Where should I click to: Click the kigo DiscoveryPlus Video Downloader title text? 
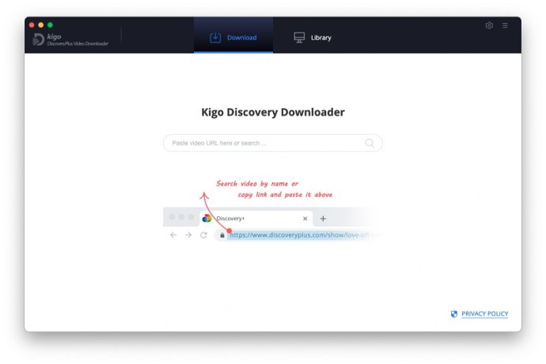78,39
